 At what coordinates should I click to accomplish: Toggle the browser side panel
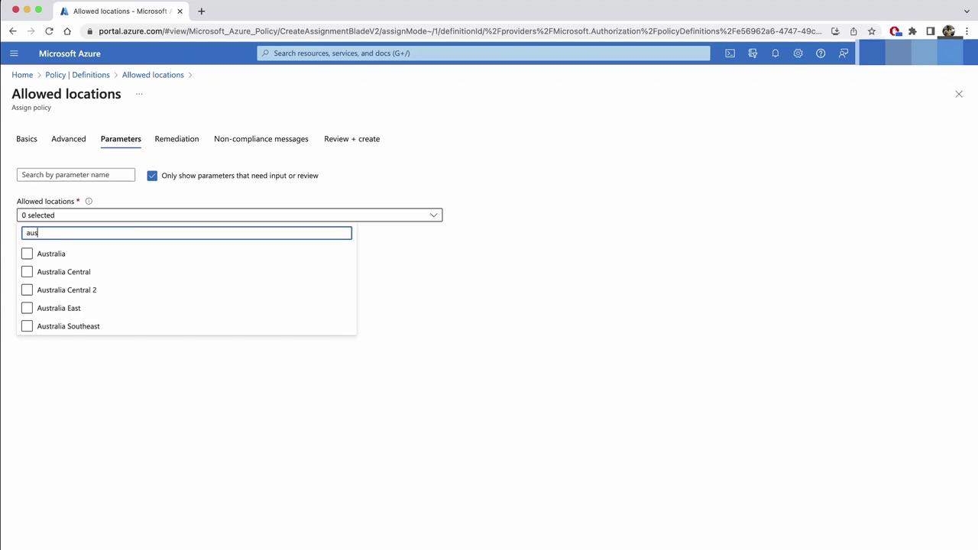[x=931, y=31]
